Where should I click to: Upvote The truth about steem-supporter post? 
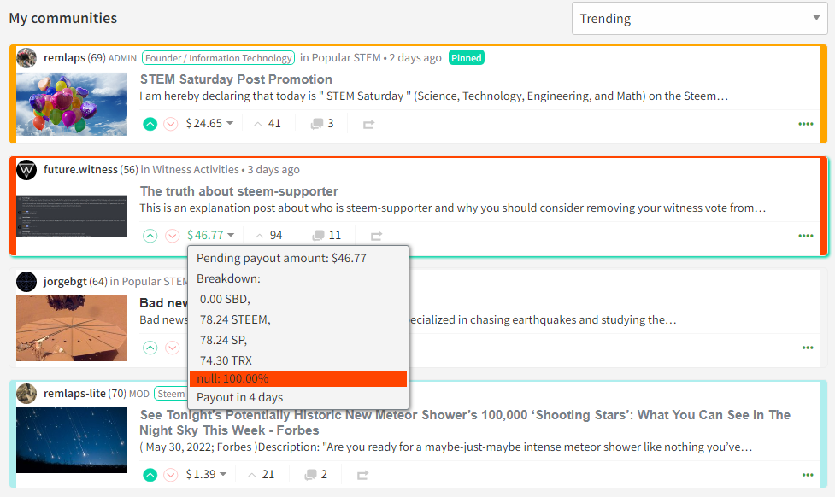click(x=150, y=236)
